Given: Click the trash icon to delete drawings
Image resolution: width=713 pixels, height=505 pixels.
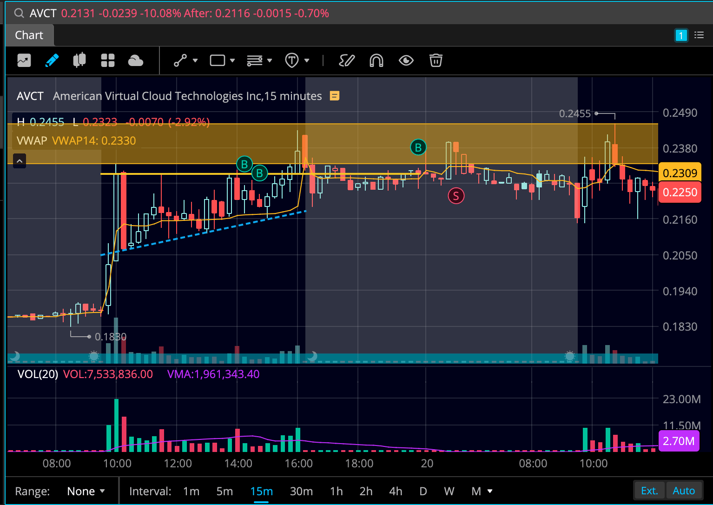Looking at the screenshot, I should (436, 60).
